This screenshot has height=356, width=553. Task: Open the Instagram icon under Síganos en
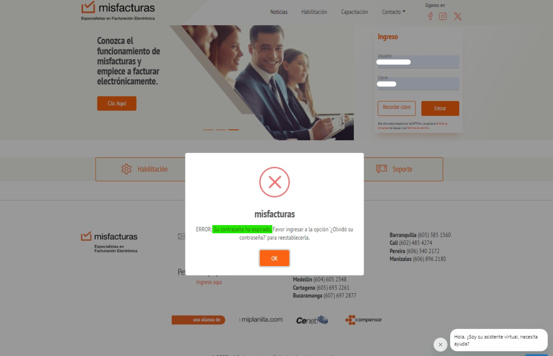click(x=443, y=16)
